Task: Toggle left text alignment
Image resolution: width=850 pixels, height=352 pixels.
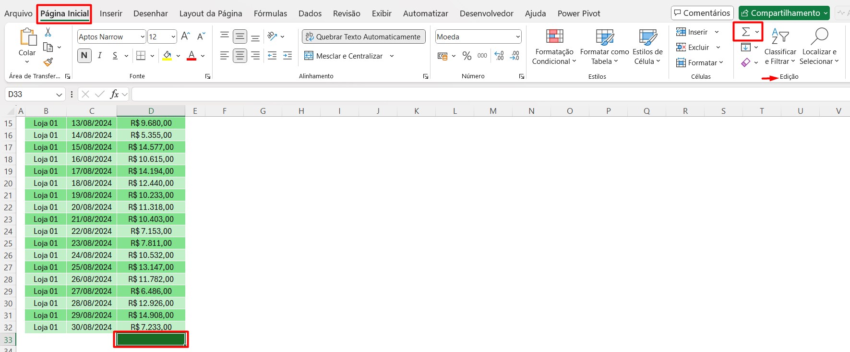Action: tap(225, 56)
